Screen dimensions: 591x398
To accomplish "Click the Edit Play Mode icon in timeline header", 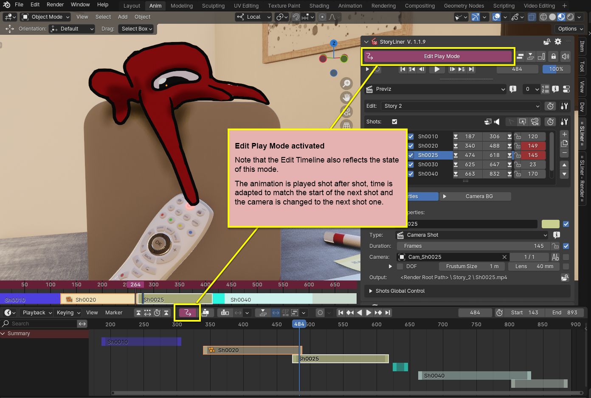I will 187,313.
